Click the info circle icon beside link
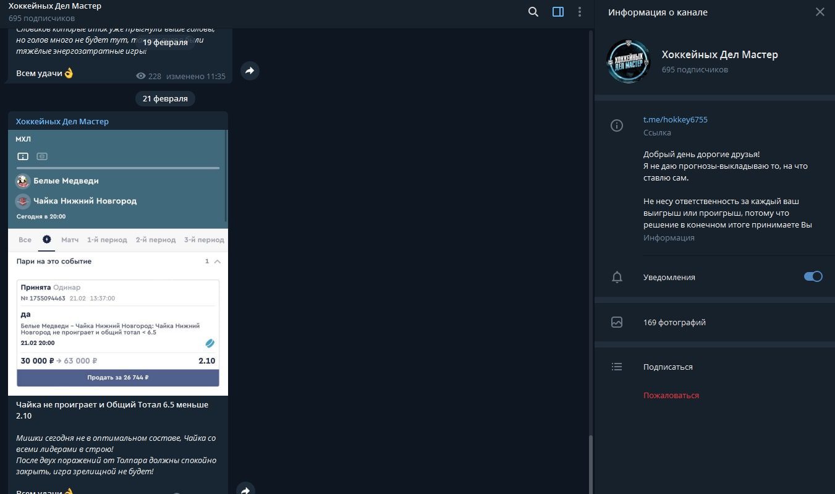 [616, 126]
